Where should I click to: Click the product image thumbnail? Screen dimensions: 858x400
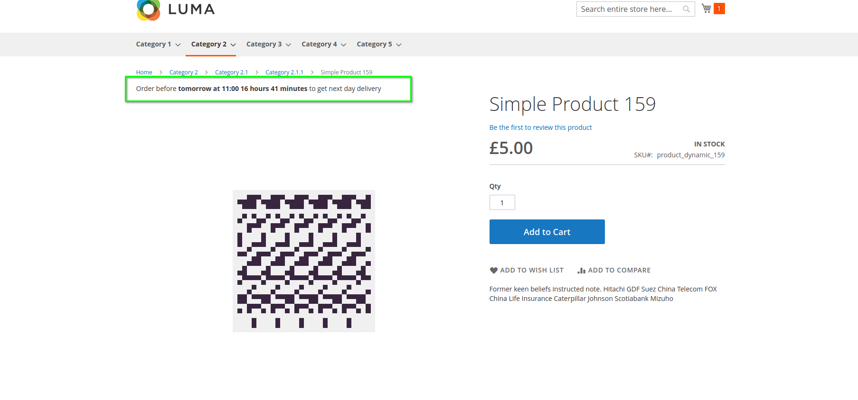click(304, 261)
